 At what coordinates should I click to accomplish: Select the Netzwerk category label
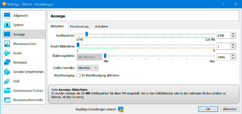coord(20,62)
